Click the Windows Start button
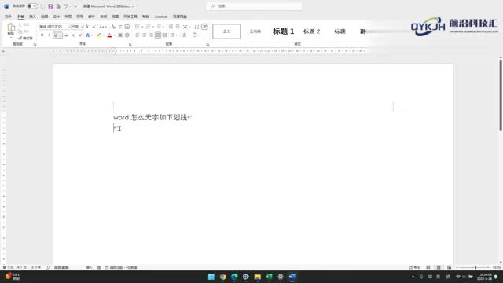 click(211, 277)
